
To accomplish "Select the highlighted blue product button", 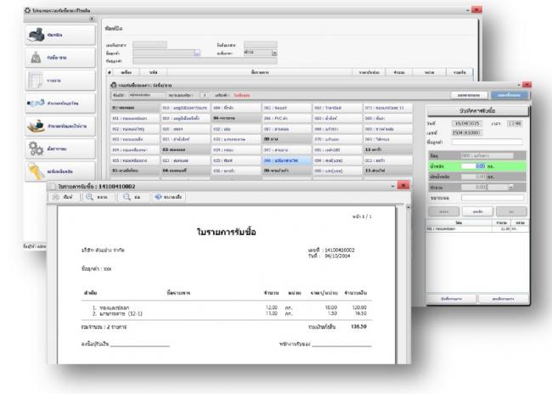I will click(x=286, y=160).
